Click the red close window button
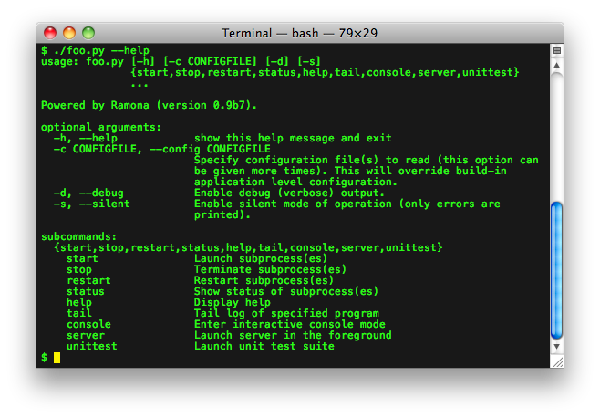This screenshot has height=418, width=600. click(x=50, y=33)
